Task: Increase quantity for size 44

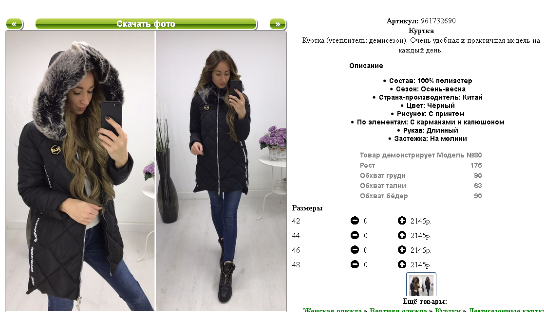Action: (x=402, y=235)
